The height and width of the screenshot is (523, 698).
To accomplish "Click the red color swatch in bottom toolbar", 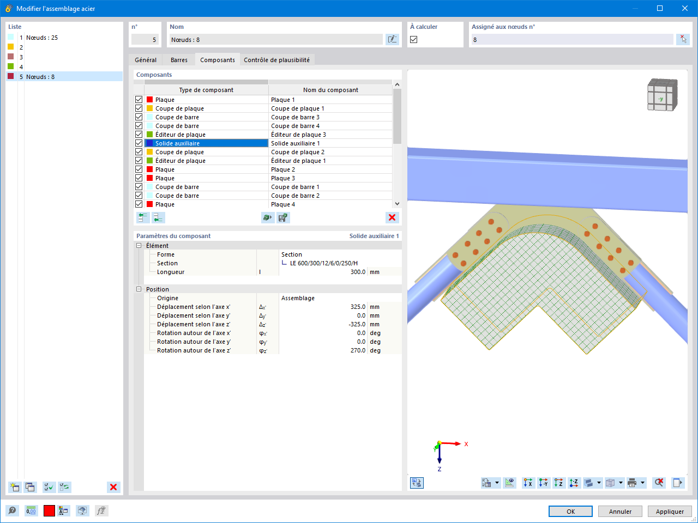I will pyautogui.click(x=49, y=510).
